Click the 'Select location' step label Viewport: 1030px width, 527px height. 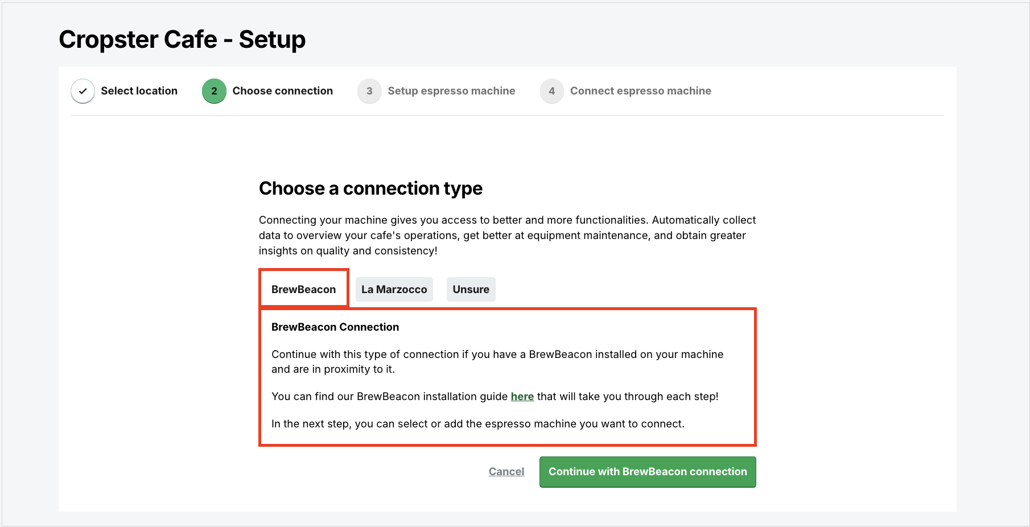pyautogui.click(x=139, y=91)
